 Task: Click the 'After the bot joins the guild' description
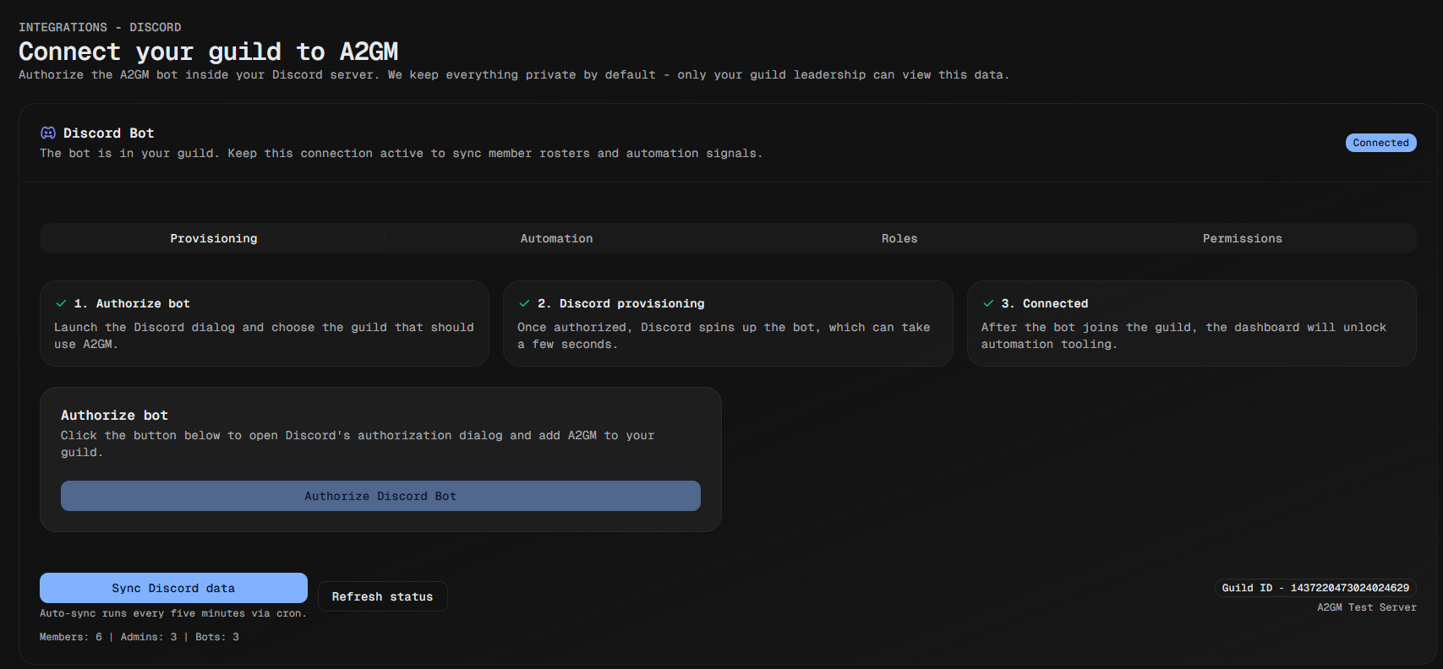click(x=1183, y=335)
